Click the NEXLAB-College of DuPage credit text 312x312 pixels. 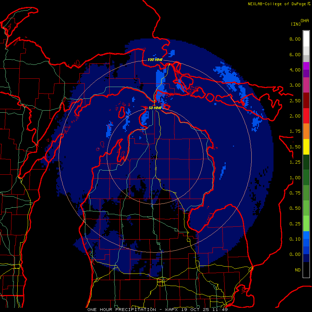277,4
